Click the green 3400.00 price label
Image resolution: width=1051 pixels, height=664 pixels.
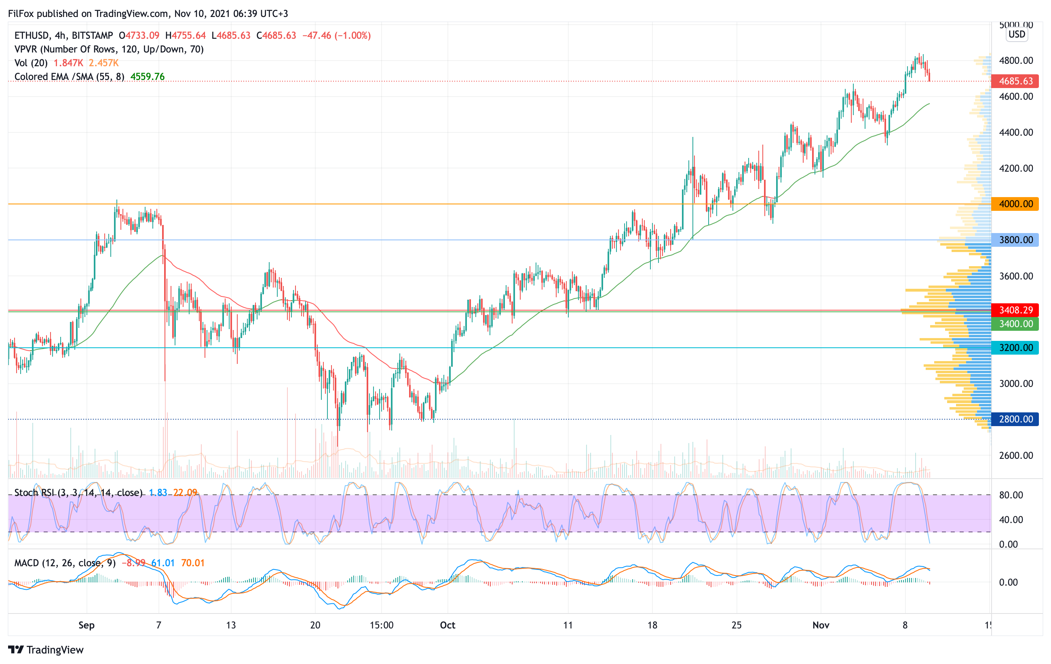[x=1015, y=324]
